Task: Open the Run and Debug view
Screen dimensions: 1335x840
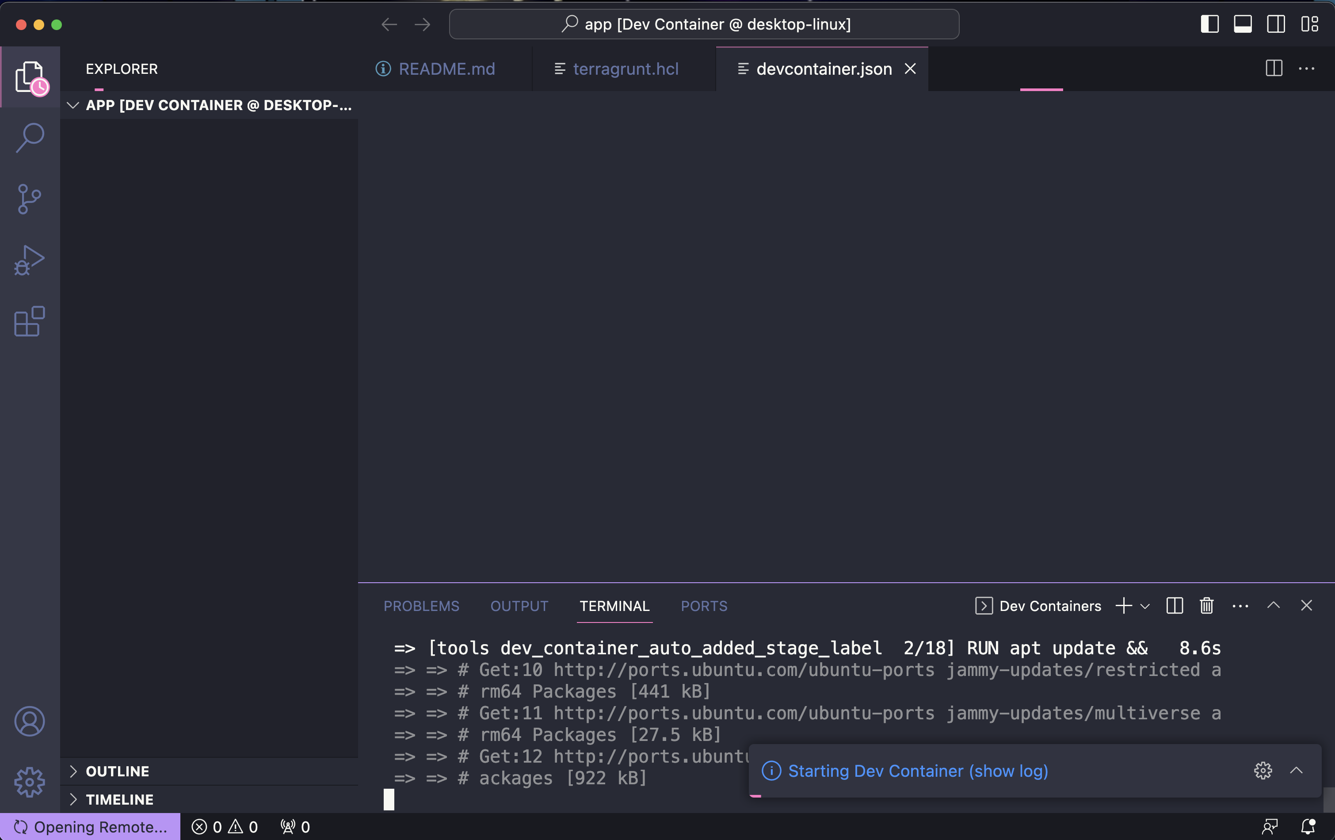Action: click(x=30, y=260)
